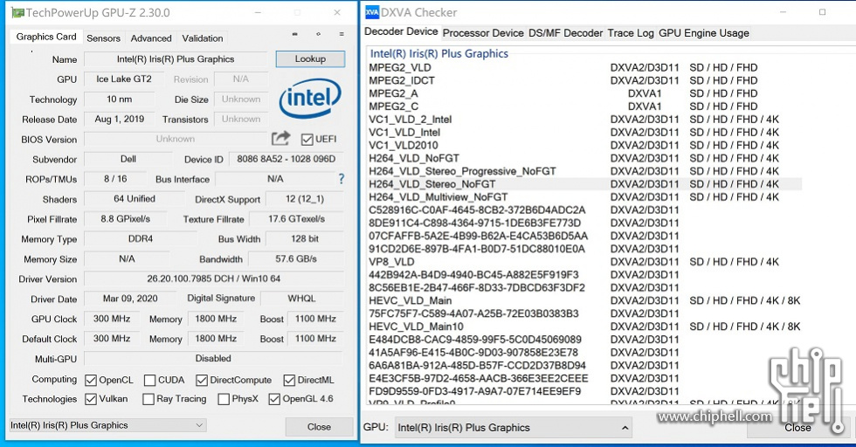The image size is (856, 447).
Task: Open the GPU-Z hamburger menu icon
Action: point(342,34)
